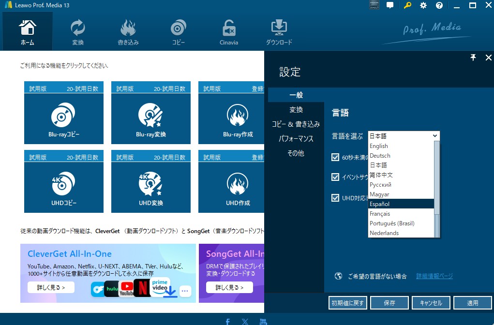
Task: Toggle the UHD対応 checkbox
Action: pyautogui.click(x=335, y=198)
